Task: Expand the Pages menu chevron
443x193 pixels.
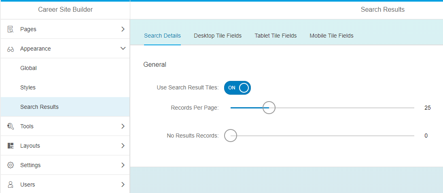Action: (123, 29)
